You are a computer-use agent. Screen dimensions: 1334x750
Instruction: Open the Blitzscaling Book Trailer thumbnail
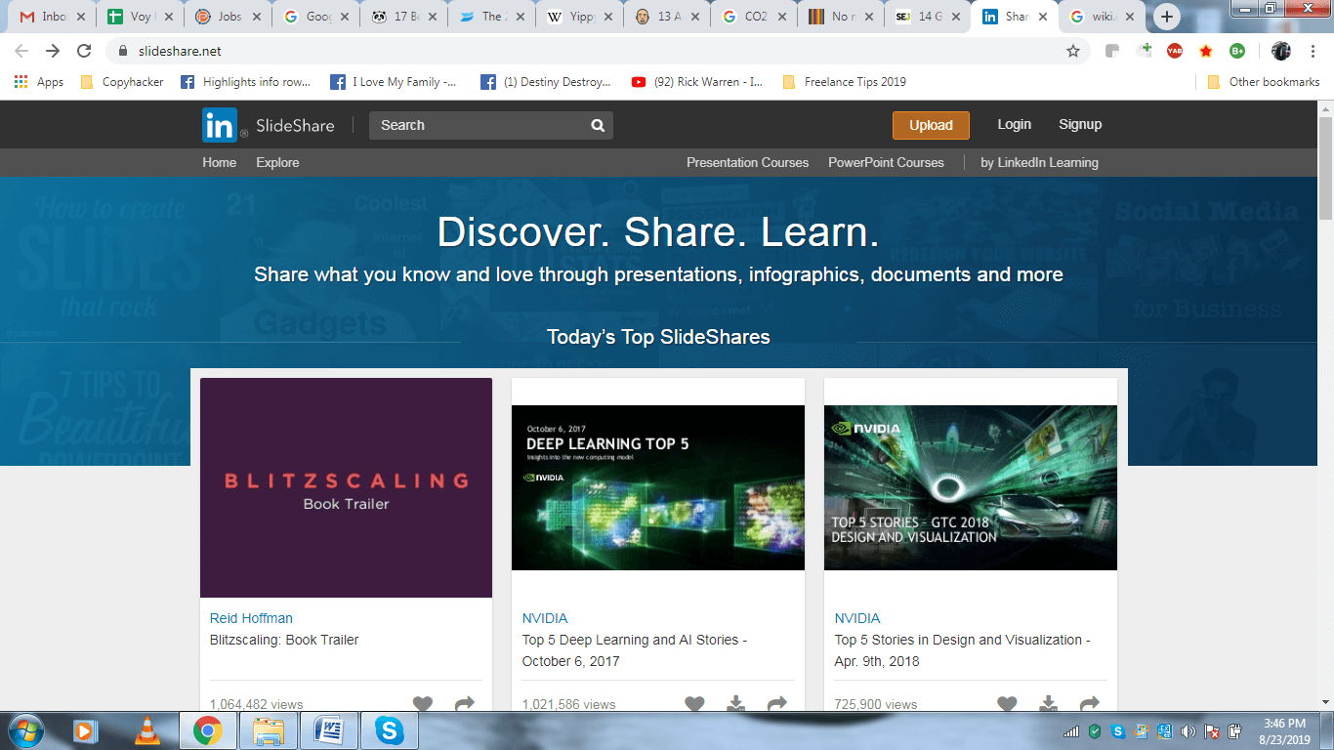(x=346, y=488)
